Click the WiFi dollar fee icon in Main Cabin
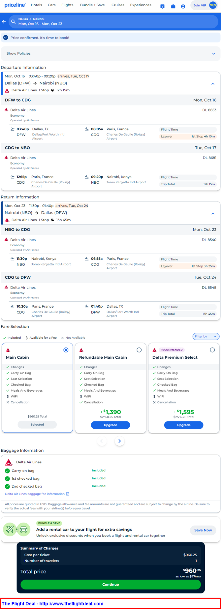The height and width of the screenshot is (609, 221). [8, 396]
